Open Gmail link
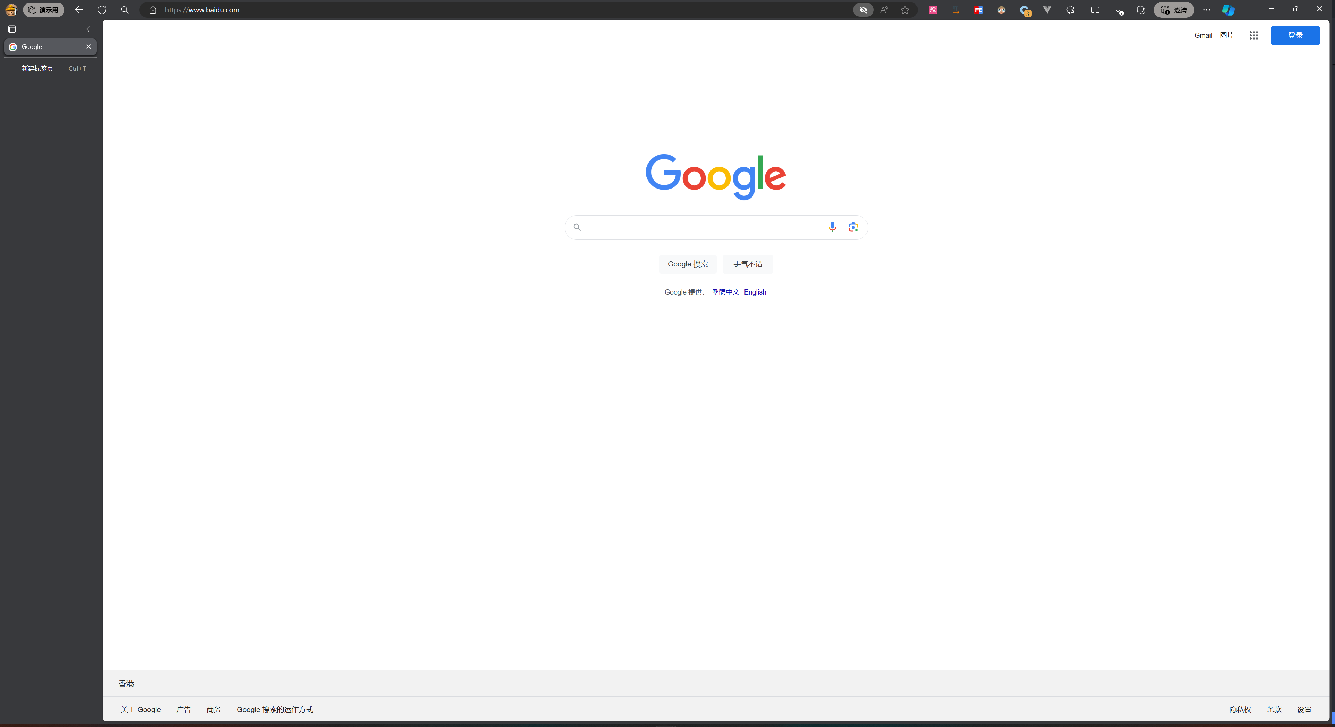1335x727 pixels. click(1203, 35)
